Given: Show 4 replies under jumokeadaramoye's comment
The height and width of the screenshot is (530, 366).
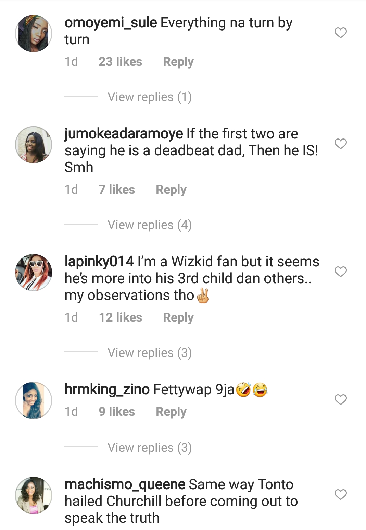Looking at the screenshot, I should pos(150,225).
